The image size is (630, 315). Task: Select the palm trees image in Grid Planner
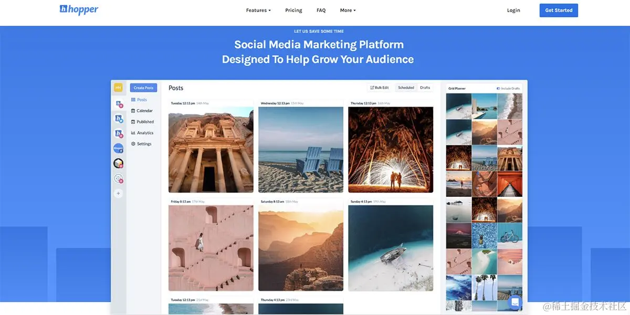tap(484, 287)
